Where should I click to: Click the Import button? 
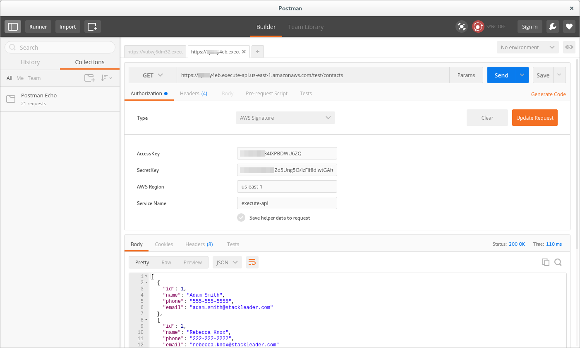67,27
